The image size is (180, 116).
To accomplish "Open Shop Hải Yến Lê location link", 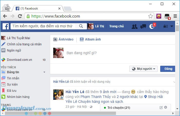I will click(x=155, y=97).
